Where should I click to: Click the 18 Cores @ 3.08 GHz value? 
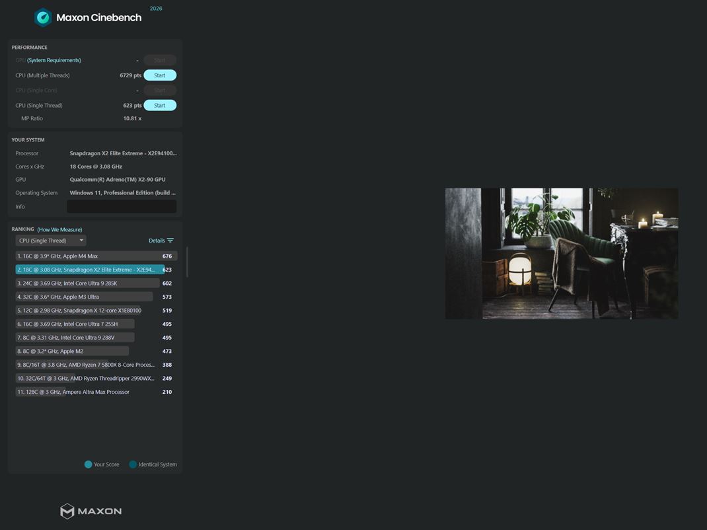point(96,167)
